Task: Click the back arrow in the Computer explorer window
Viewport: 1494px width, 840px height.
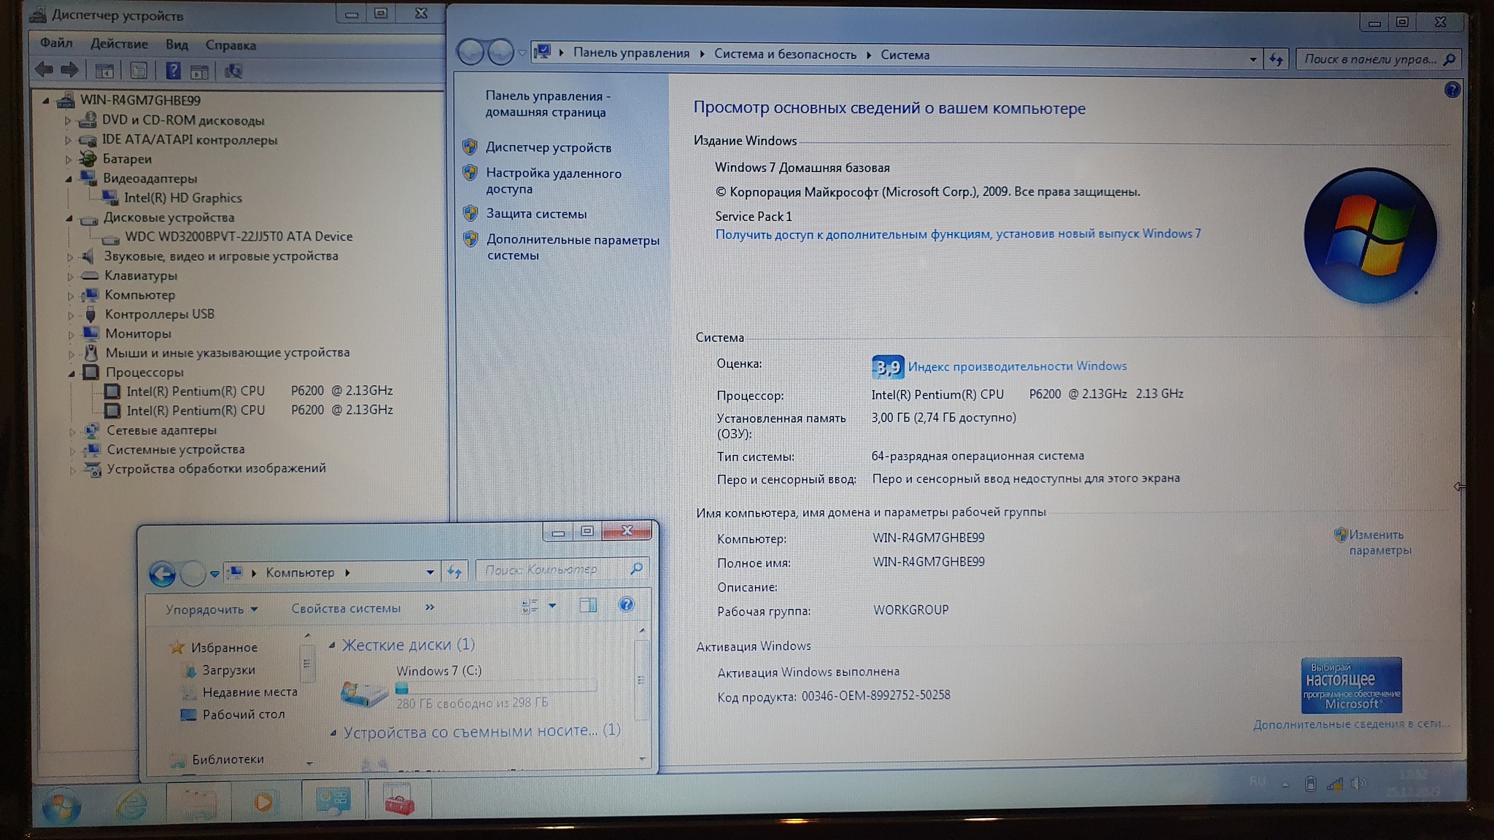Action: coord(162,574)
